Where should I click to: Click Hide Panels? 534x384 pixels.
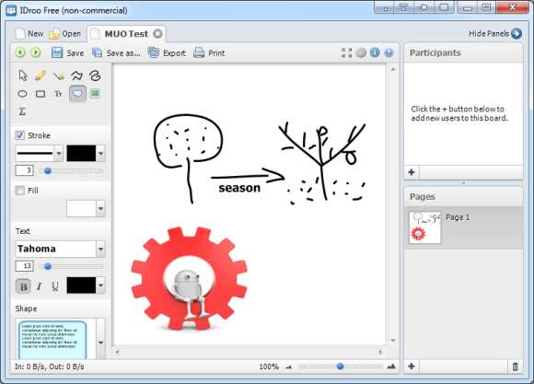click(x=494, y=33)
